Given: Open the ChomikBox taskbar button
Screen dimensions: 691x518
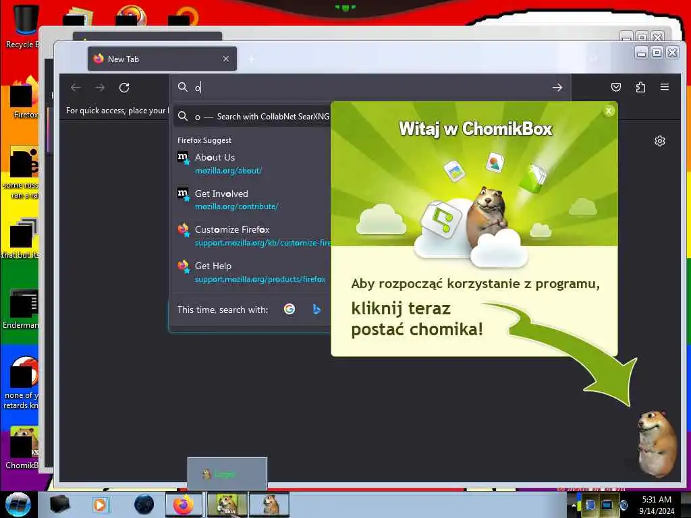Looking at the screenshot, I should pyautogui.click(x=227, y=505).
